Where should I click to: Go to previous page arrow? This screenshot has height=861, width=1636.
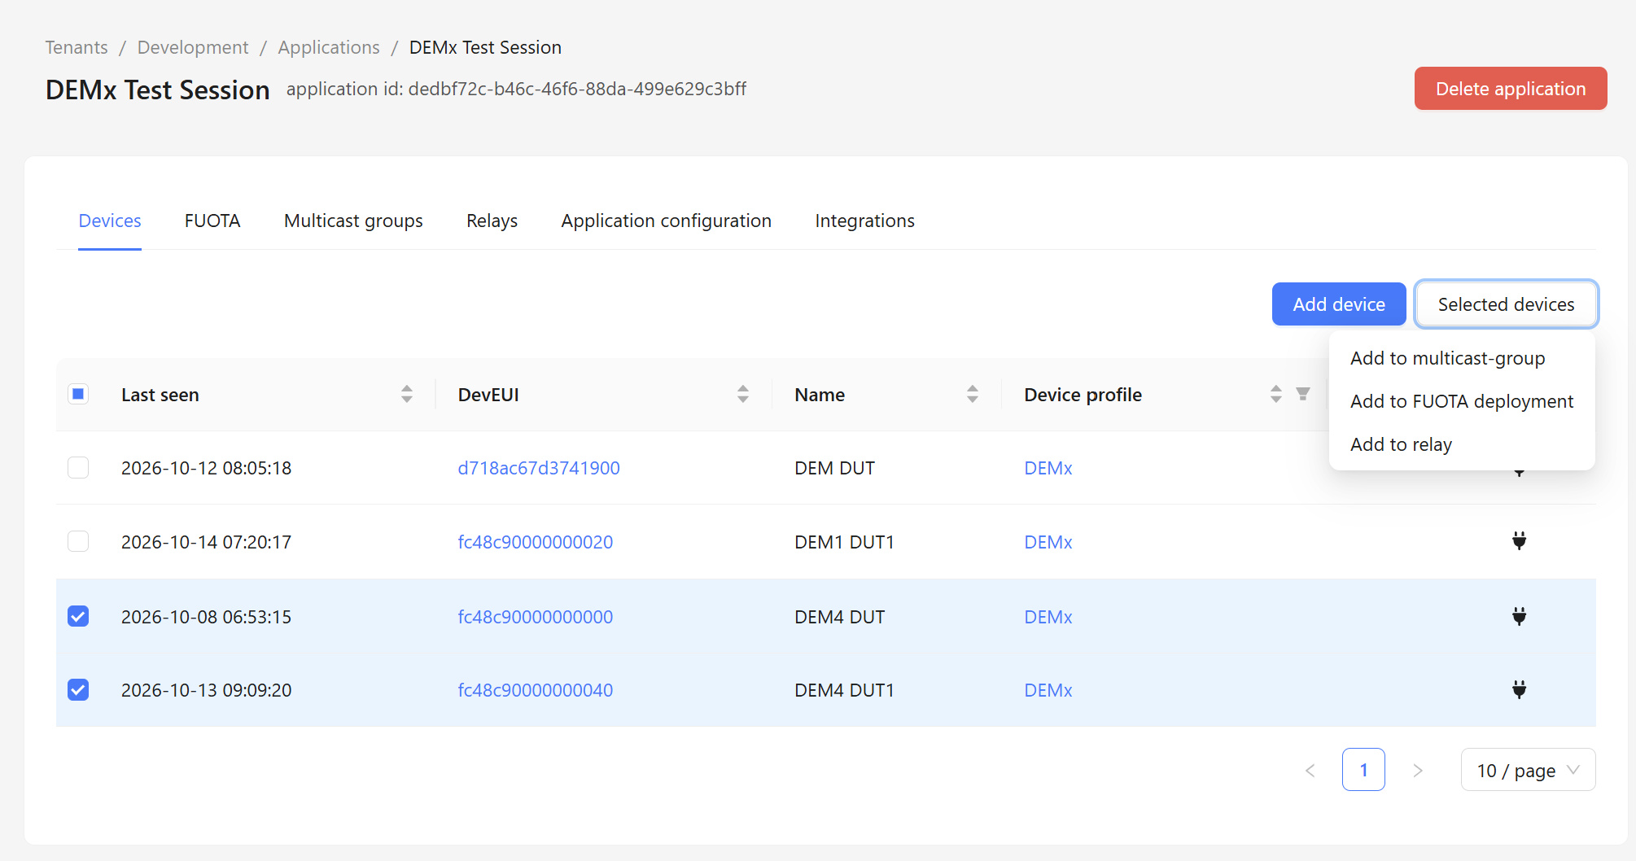1310,770
